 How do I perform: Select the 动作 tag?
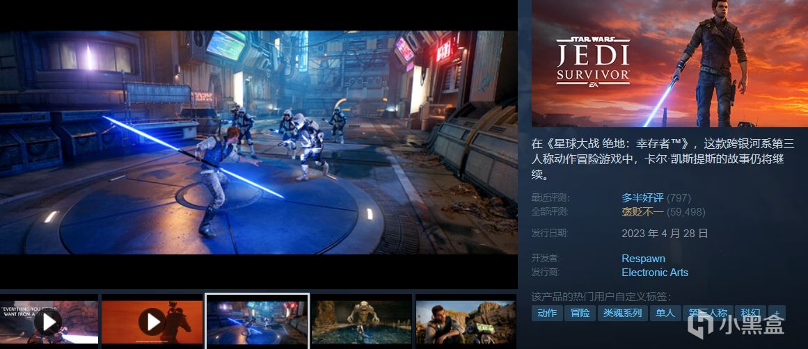[547, 313]
